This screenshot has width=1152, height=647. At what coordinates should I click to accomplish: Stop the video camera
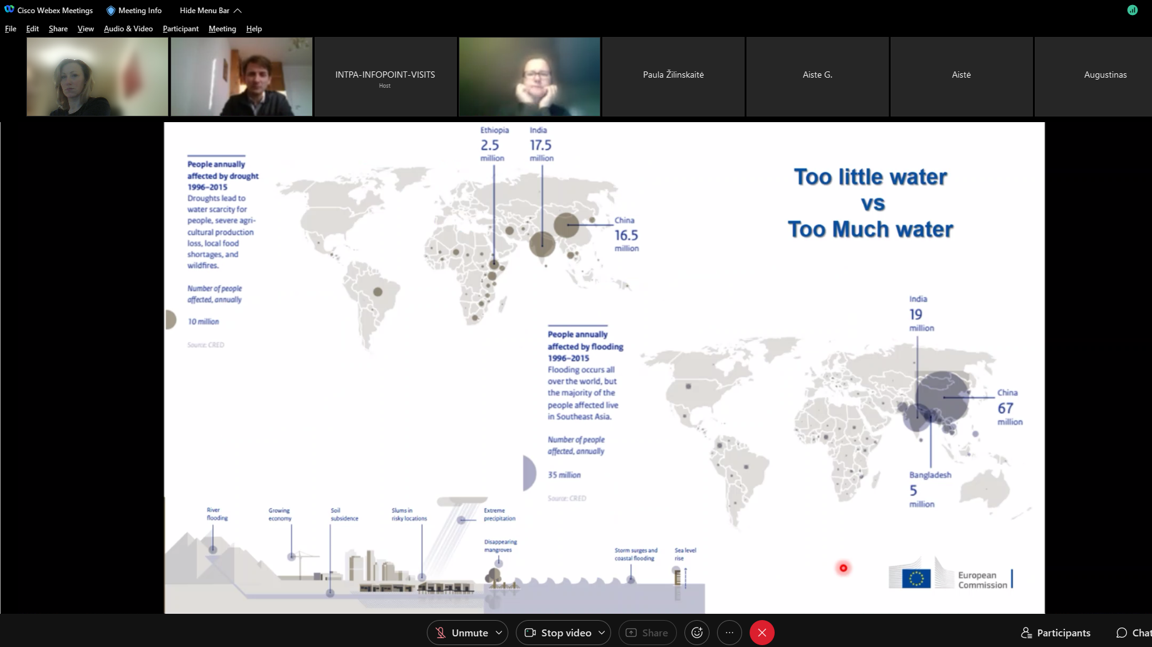[x=557, y=633]
